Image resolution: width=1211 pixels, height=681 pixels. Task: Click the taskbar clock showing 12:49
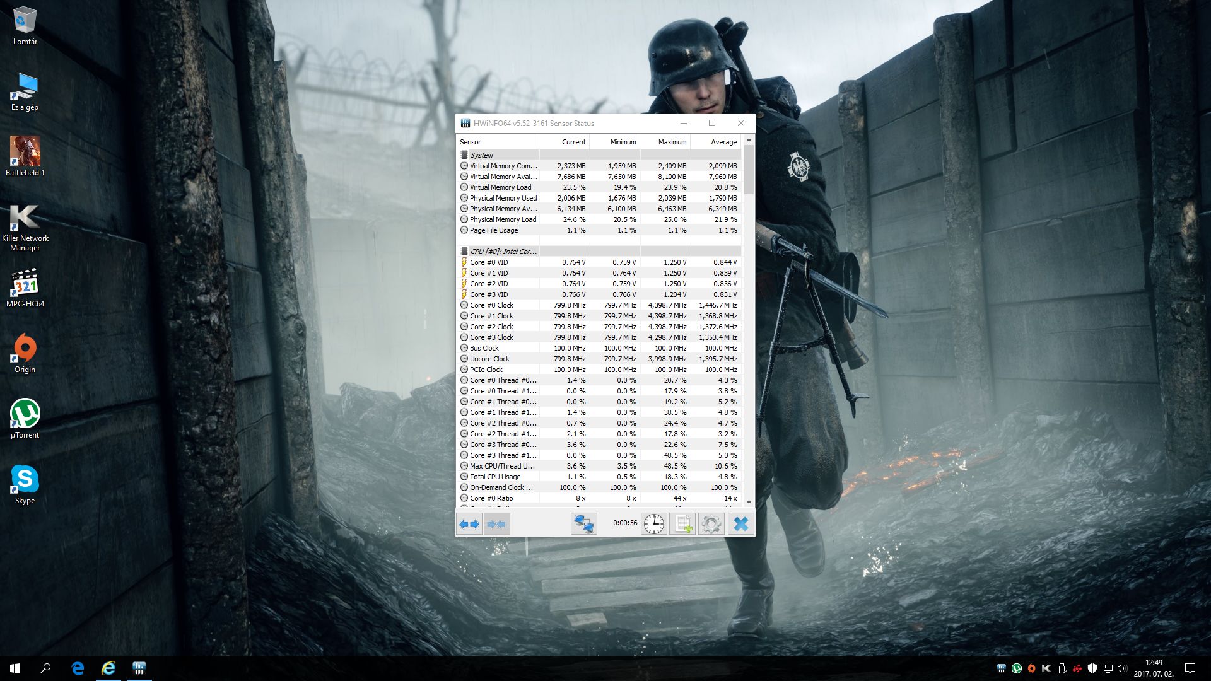point(1154,668)
